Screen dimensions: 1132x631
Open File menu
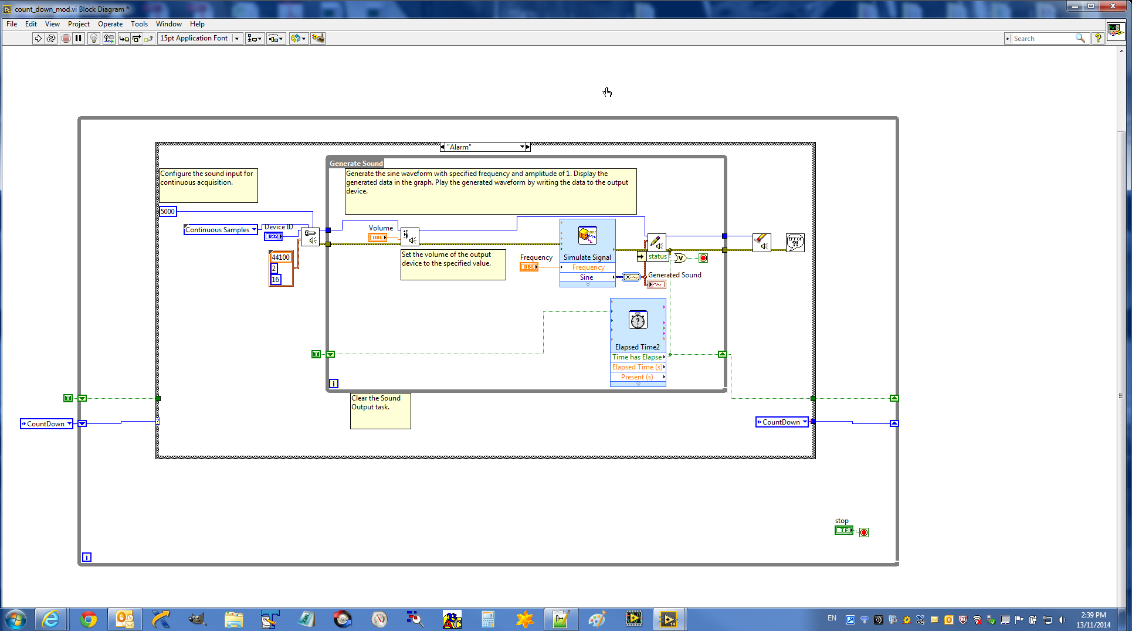(12, 24)
